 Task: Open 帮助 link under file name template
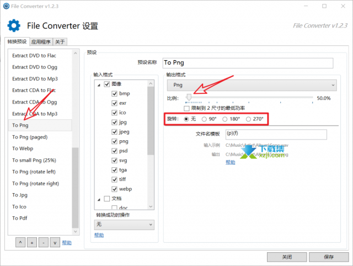pyautogui.click(x=231, y=162)
